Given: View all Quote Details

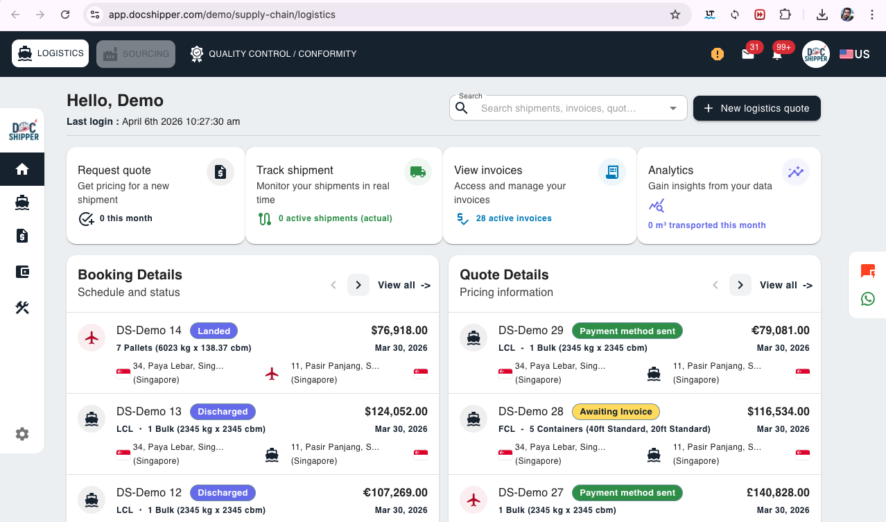Looking at the screenshot, I should [786, 285].
